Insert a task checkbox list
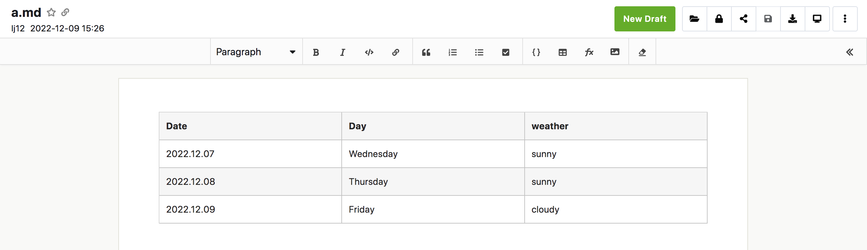The image size is (867, 250). [x=505, y=53]
